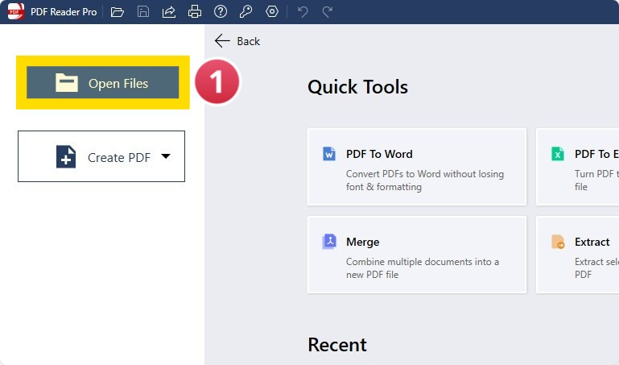Screen dimensions: 619x365
Task: Expand the Create PDF dropdown arrow
Action: click(166, 156)
